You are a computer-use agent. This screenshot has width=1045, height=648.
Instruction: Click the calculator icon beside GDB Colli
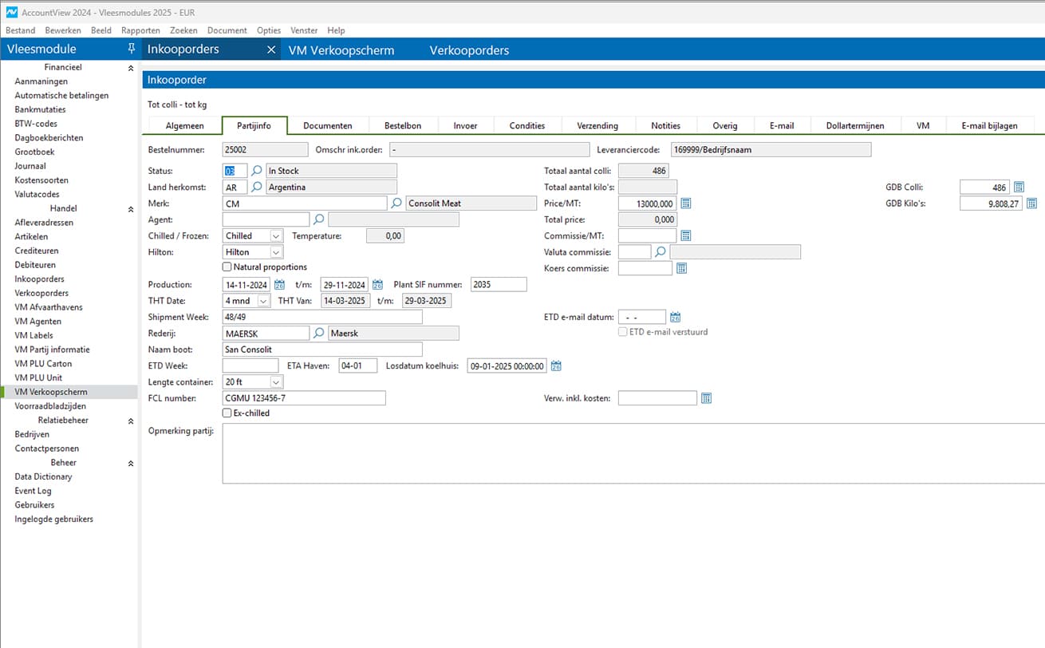point(1018,187)
